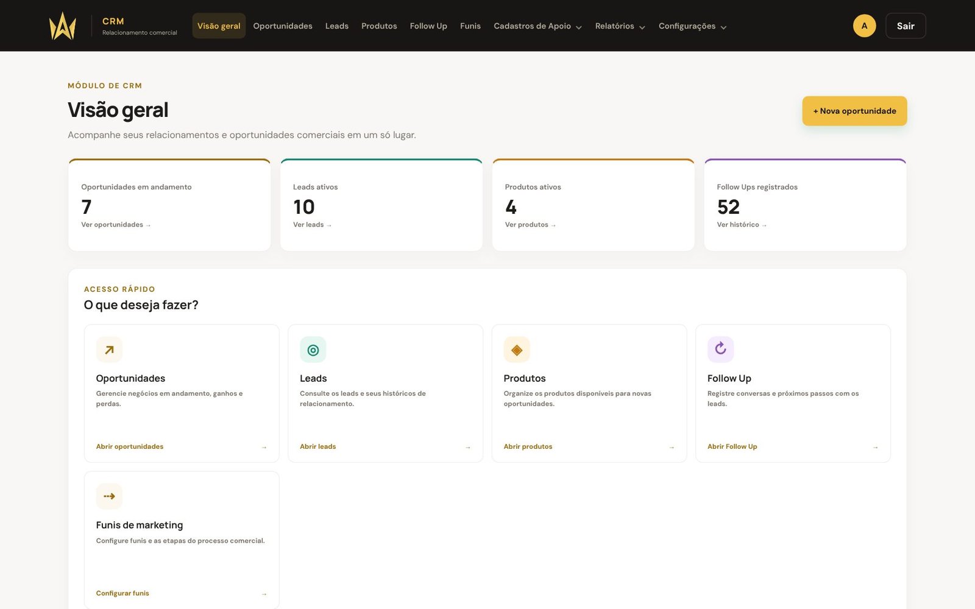Screen dimensions: 975x609
Task: Open the user avatar 'A' circle
Action: pyautogui.click(x=864, y=26)
